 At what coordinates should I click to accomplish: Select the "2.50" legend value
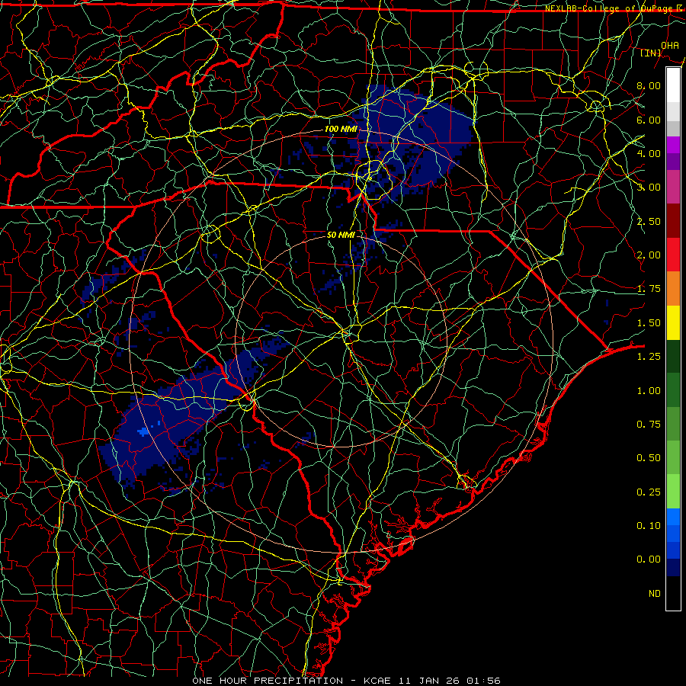649,221
